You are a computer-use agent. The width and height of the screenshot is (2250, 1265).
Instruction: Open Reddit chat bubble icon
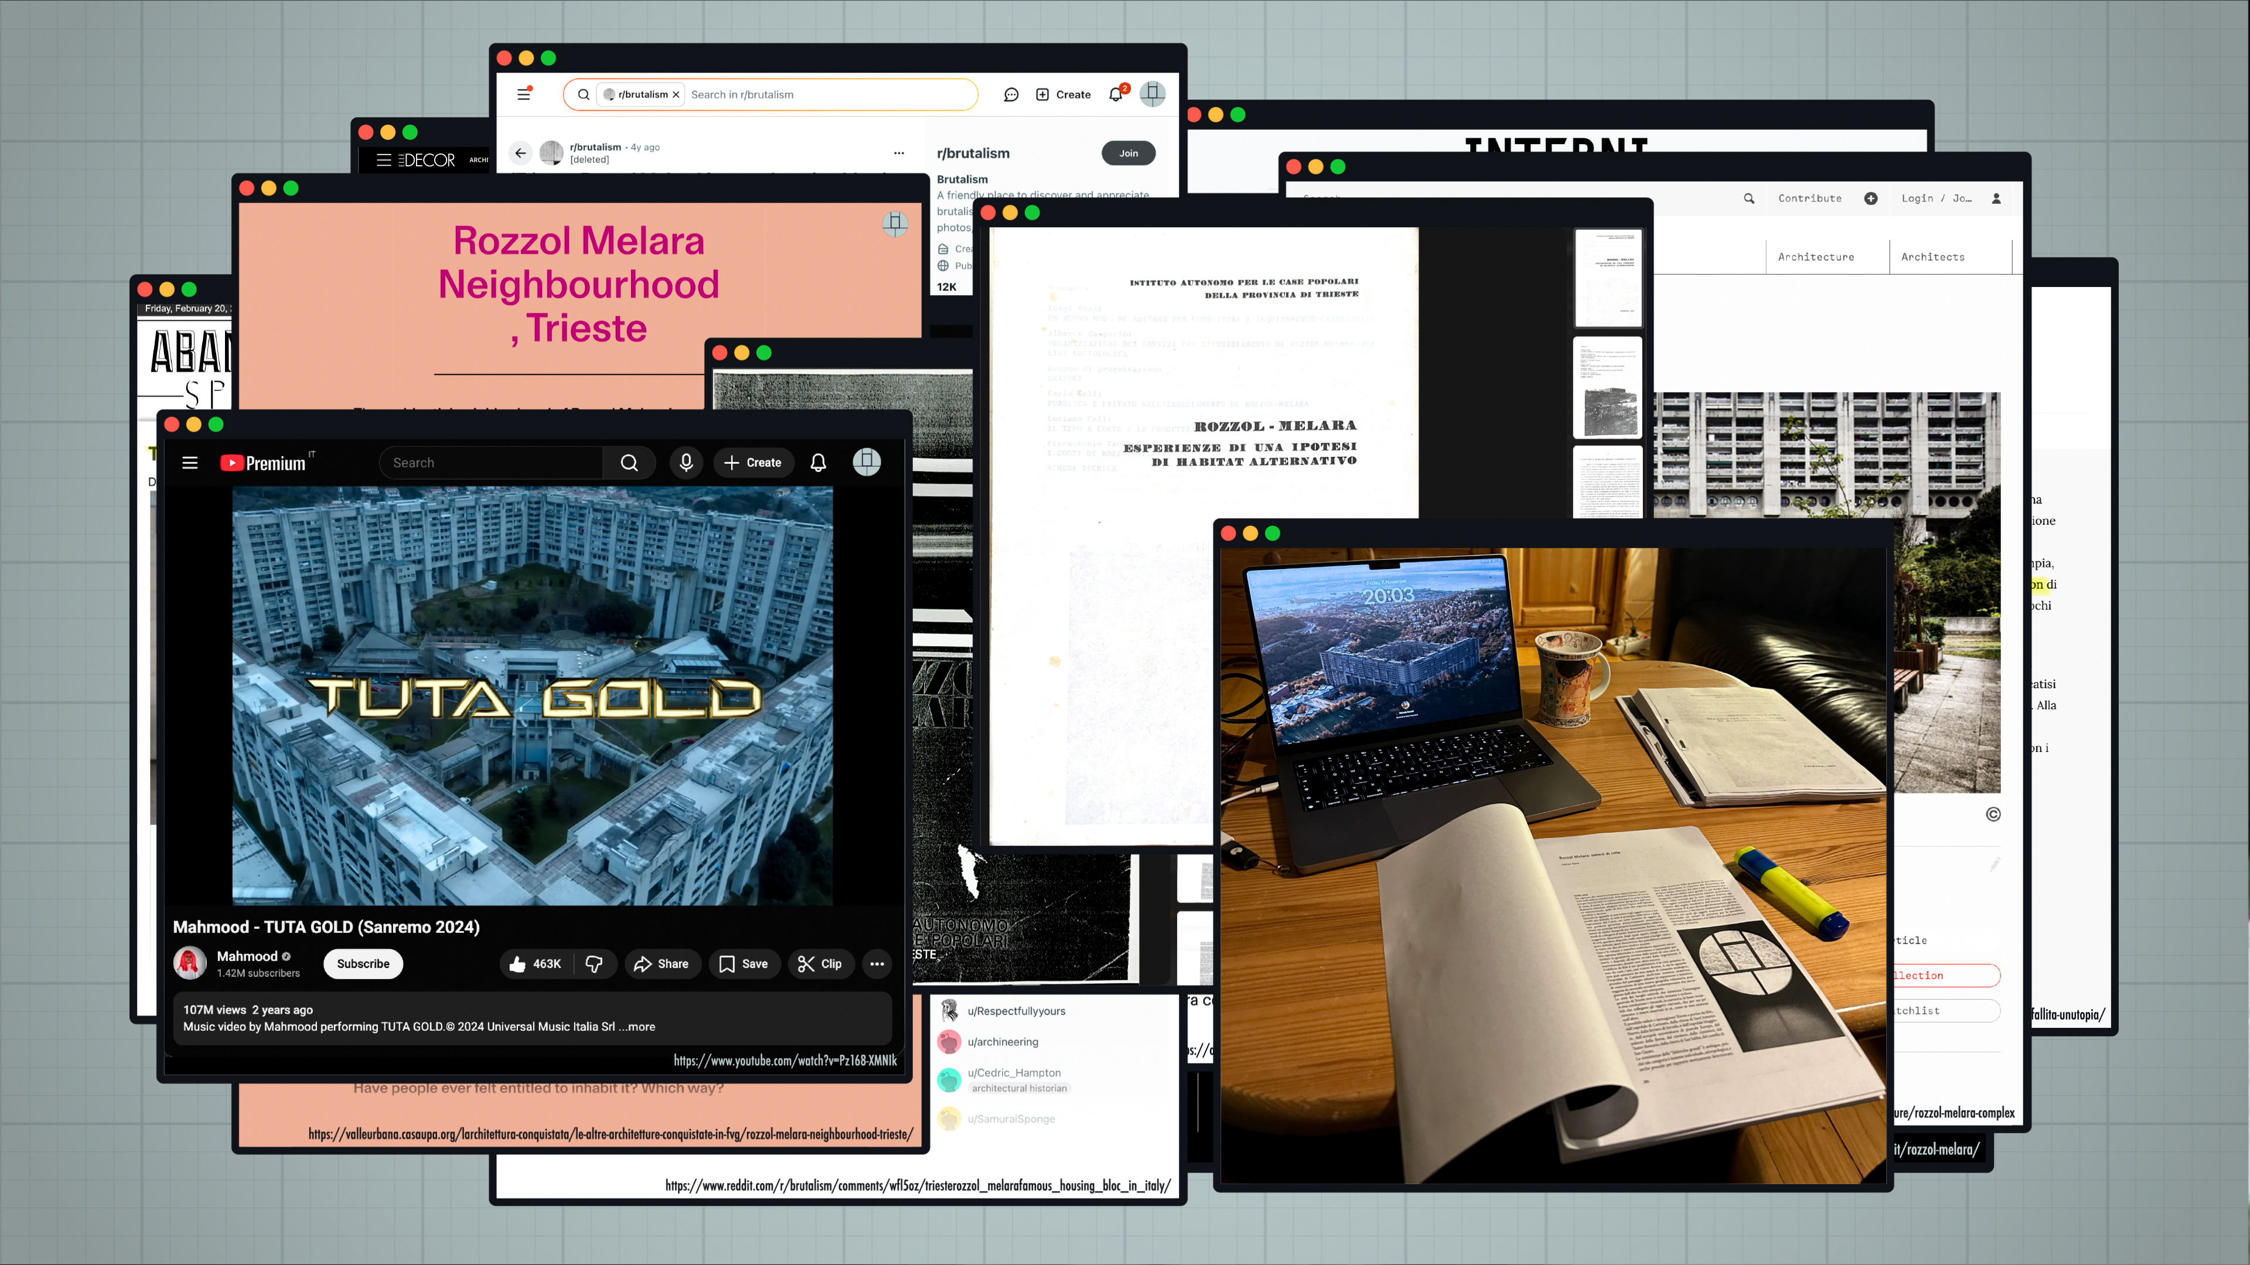pyautogui.click(x=1011, y=94)
